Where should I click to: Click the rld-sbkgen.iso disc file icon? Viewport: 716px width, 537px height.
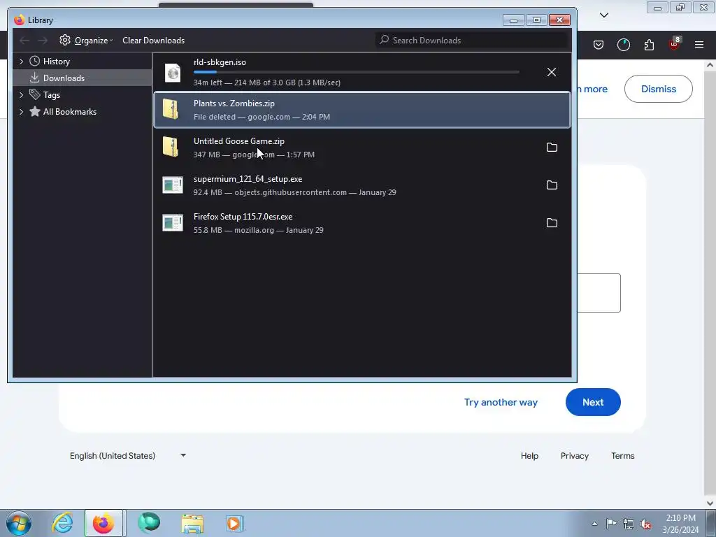(x=173, y=73)
